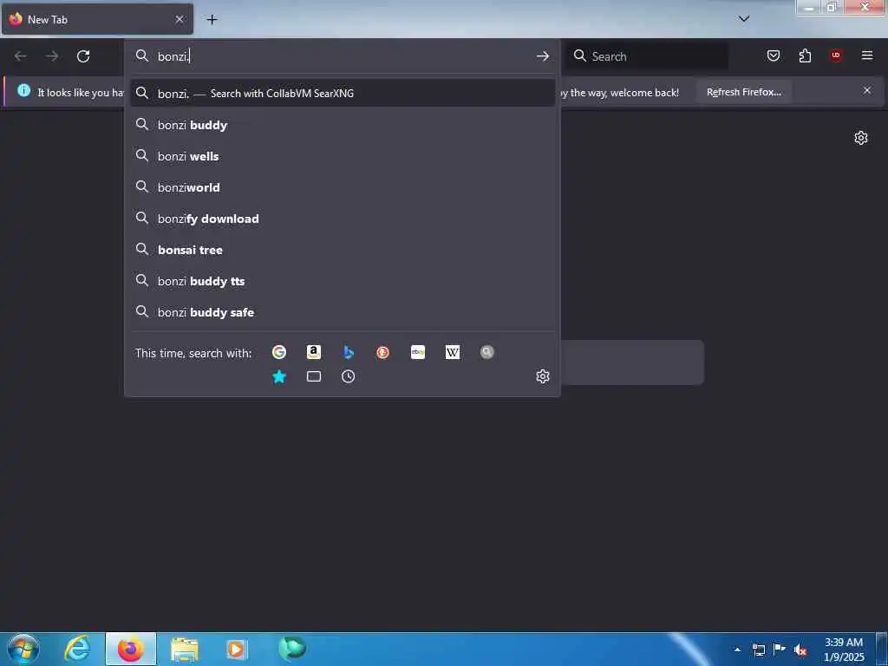The width and height of the screenshot is (888, 666).
Task: Dismiss the welcome back notification bar
Action: coord(867,90)
